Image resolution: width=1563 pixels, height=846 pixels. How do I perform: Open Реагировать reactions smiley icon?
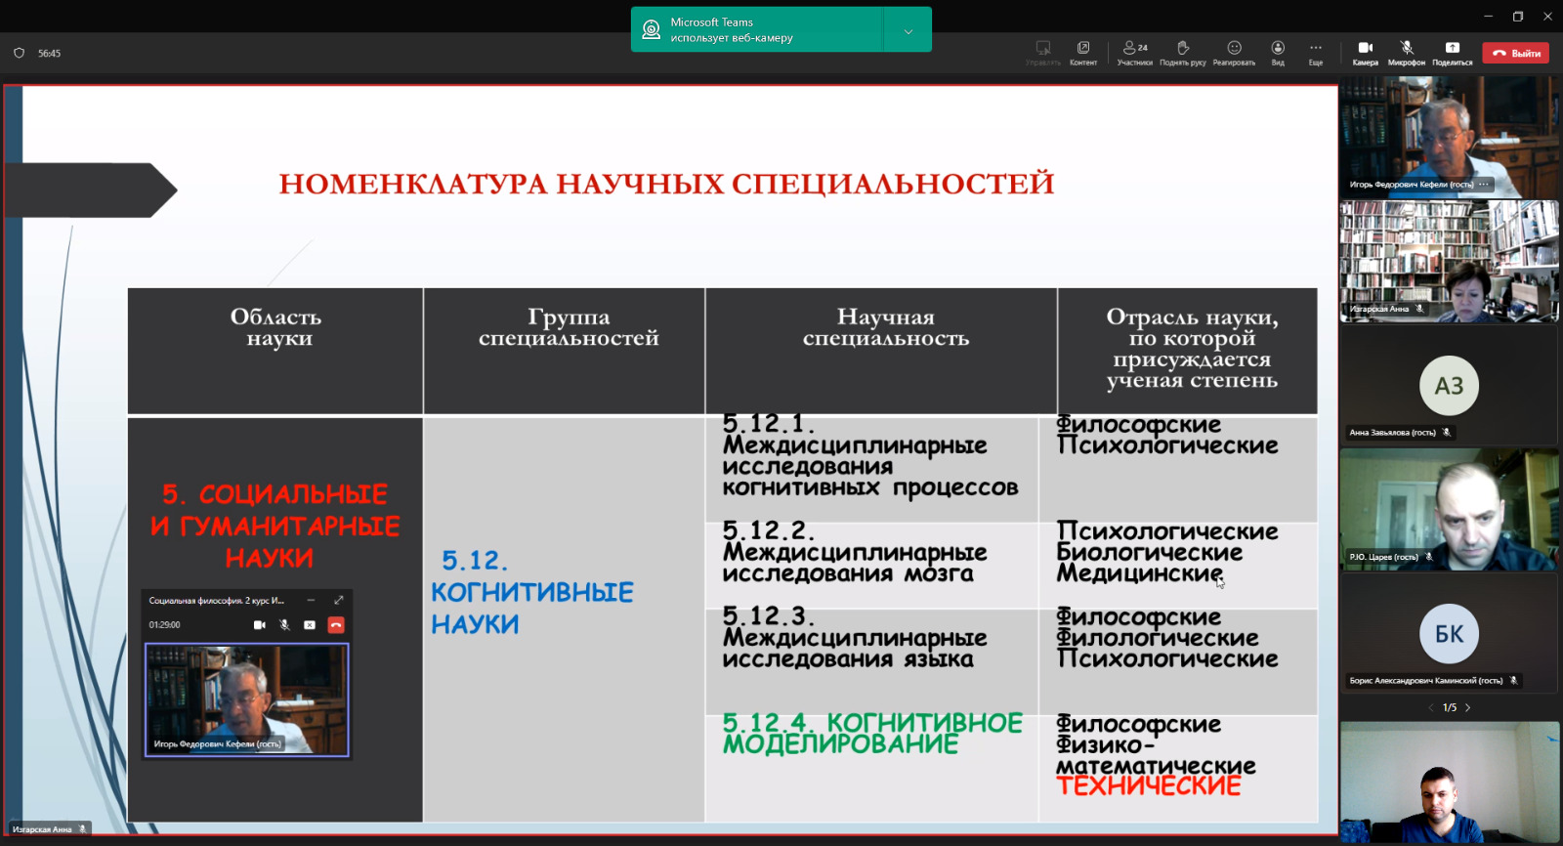(x=1234, y=52)
